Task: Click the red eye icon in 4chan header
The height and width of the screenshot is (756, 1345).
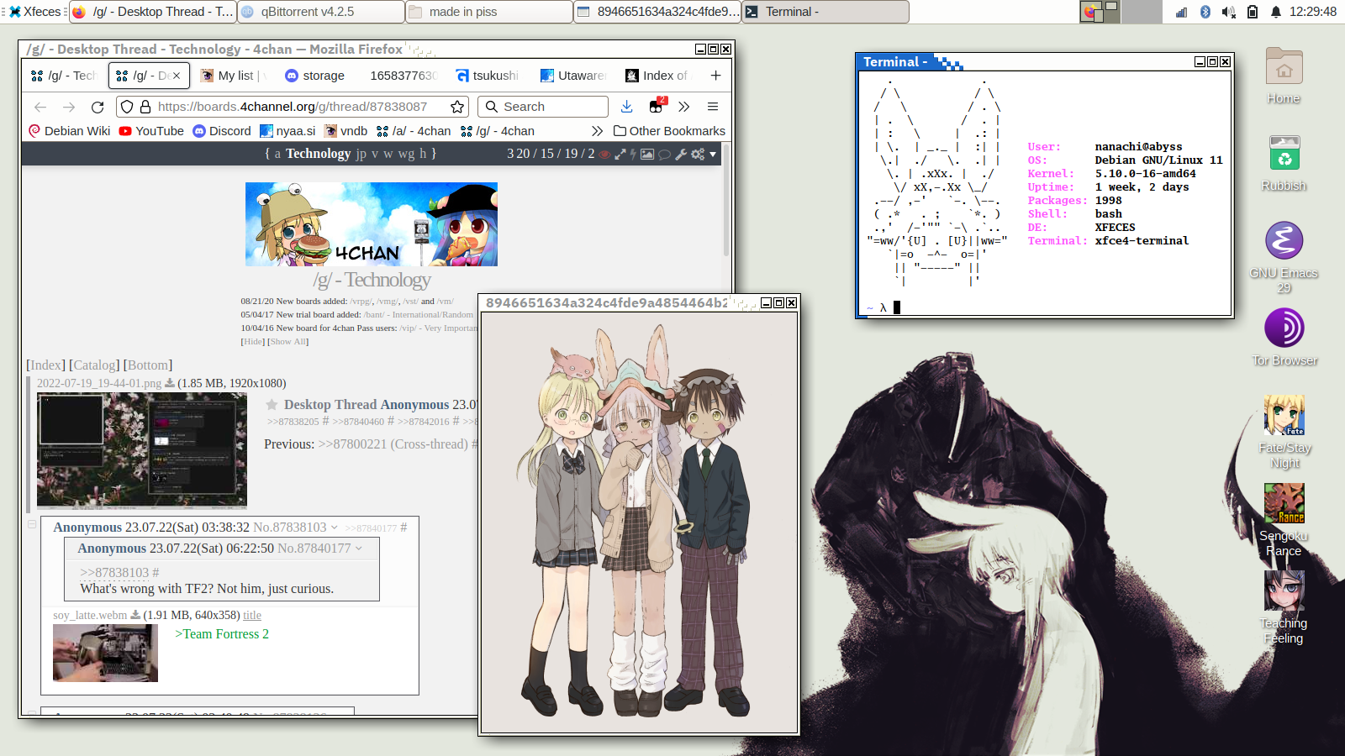Action: click(604, 154)
